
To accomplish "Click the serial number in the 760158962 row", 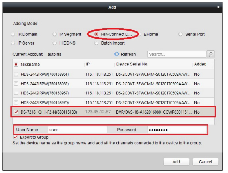I will point(153,84).
